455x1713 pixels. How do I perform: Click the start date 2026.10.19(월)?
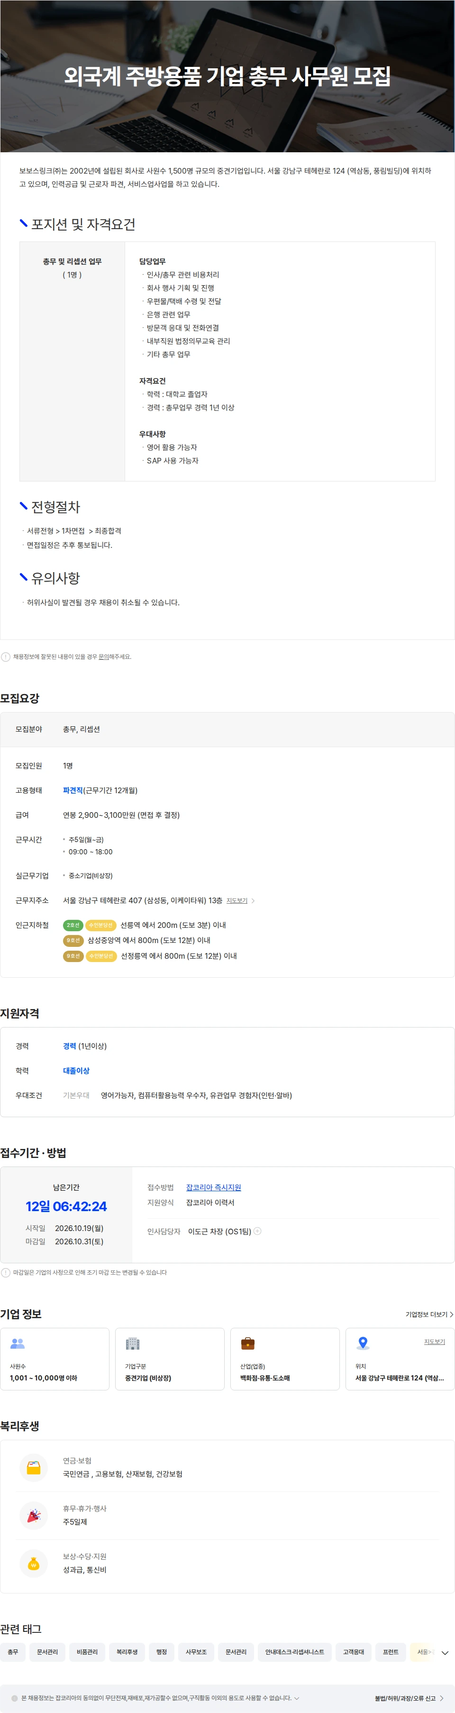tap(79, 1228)
